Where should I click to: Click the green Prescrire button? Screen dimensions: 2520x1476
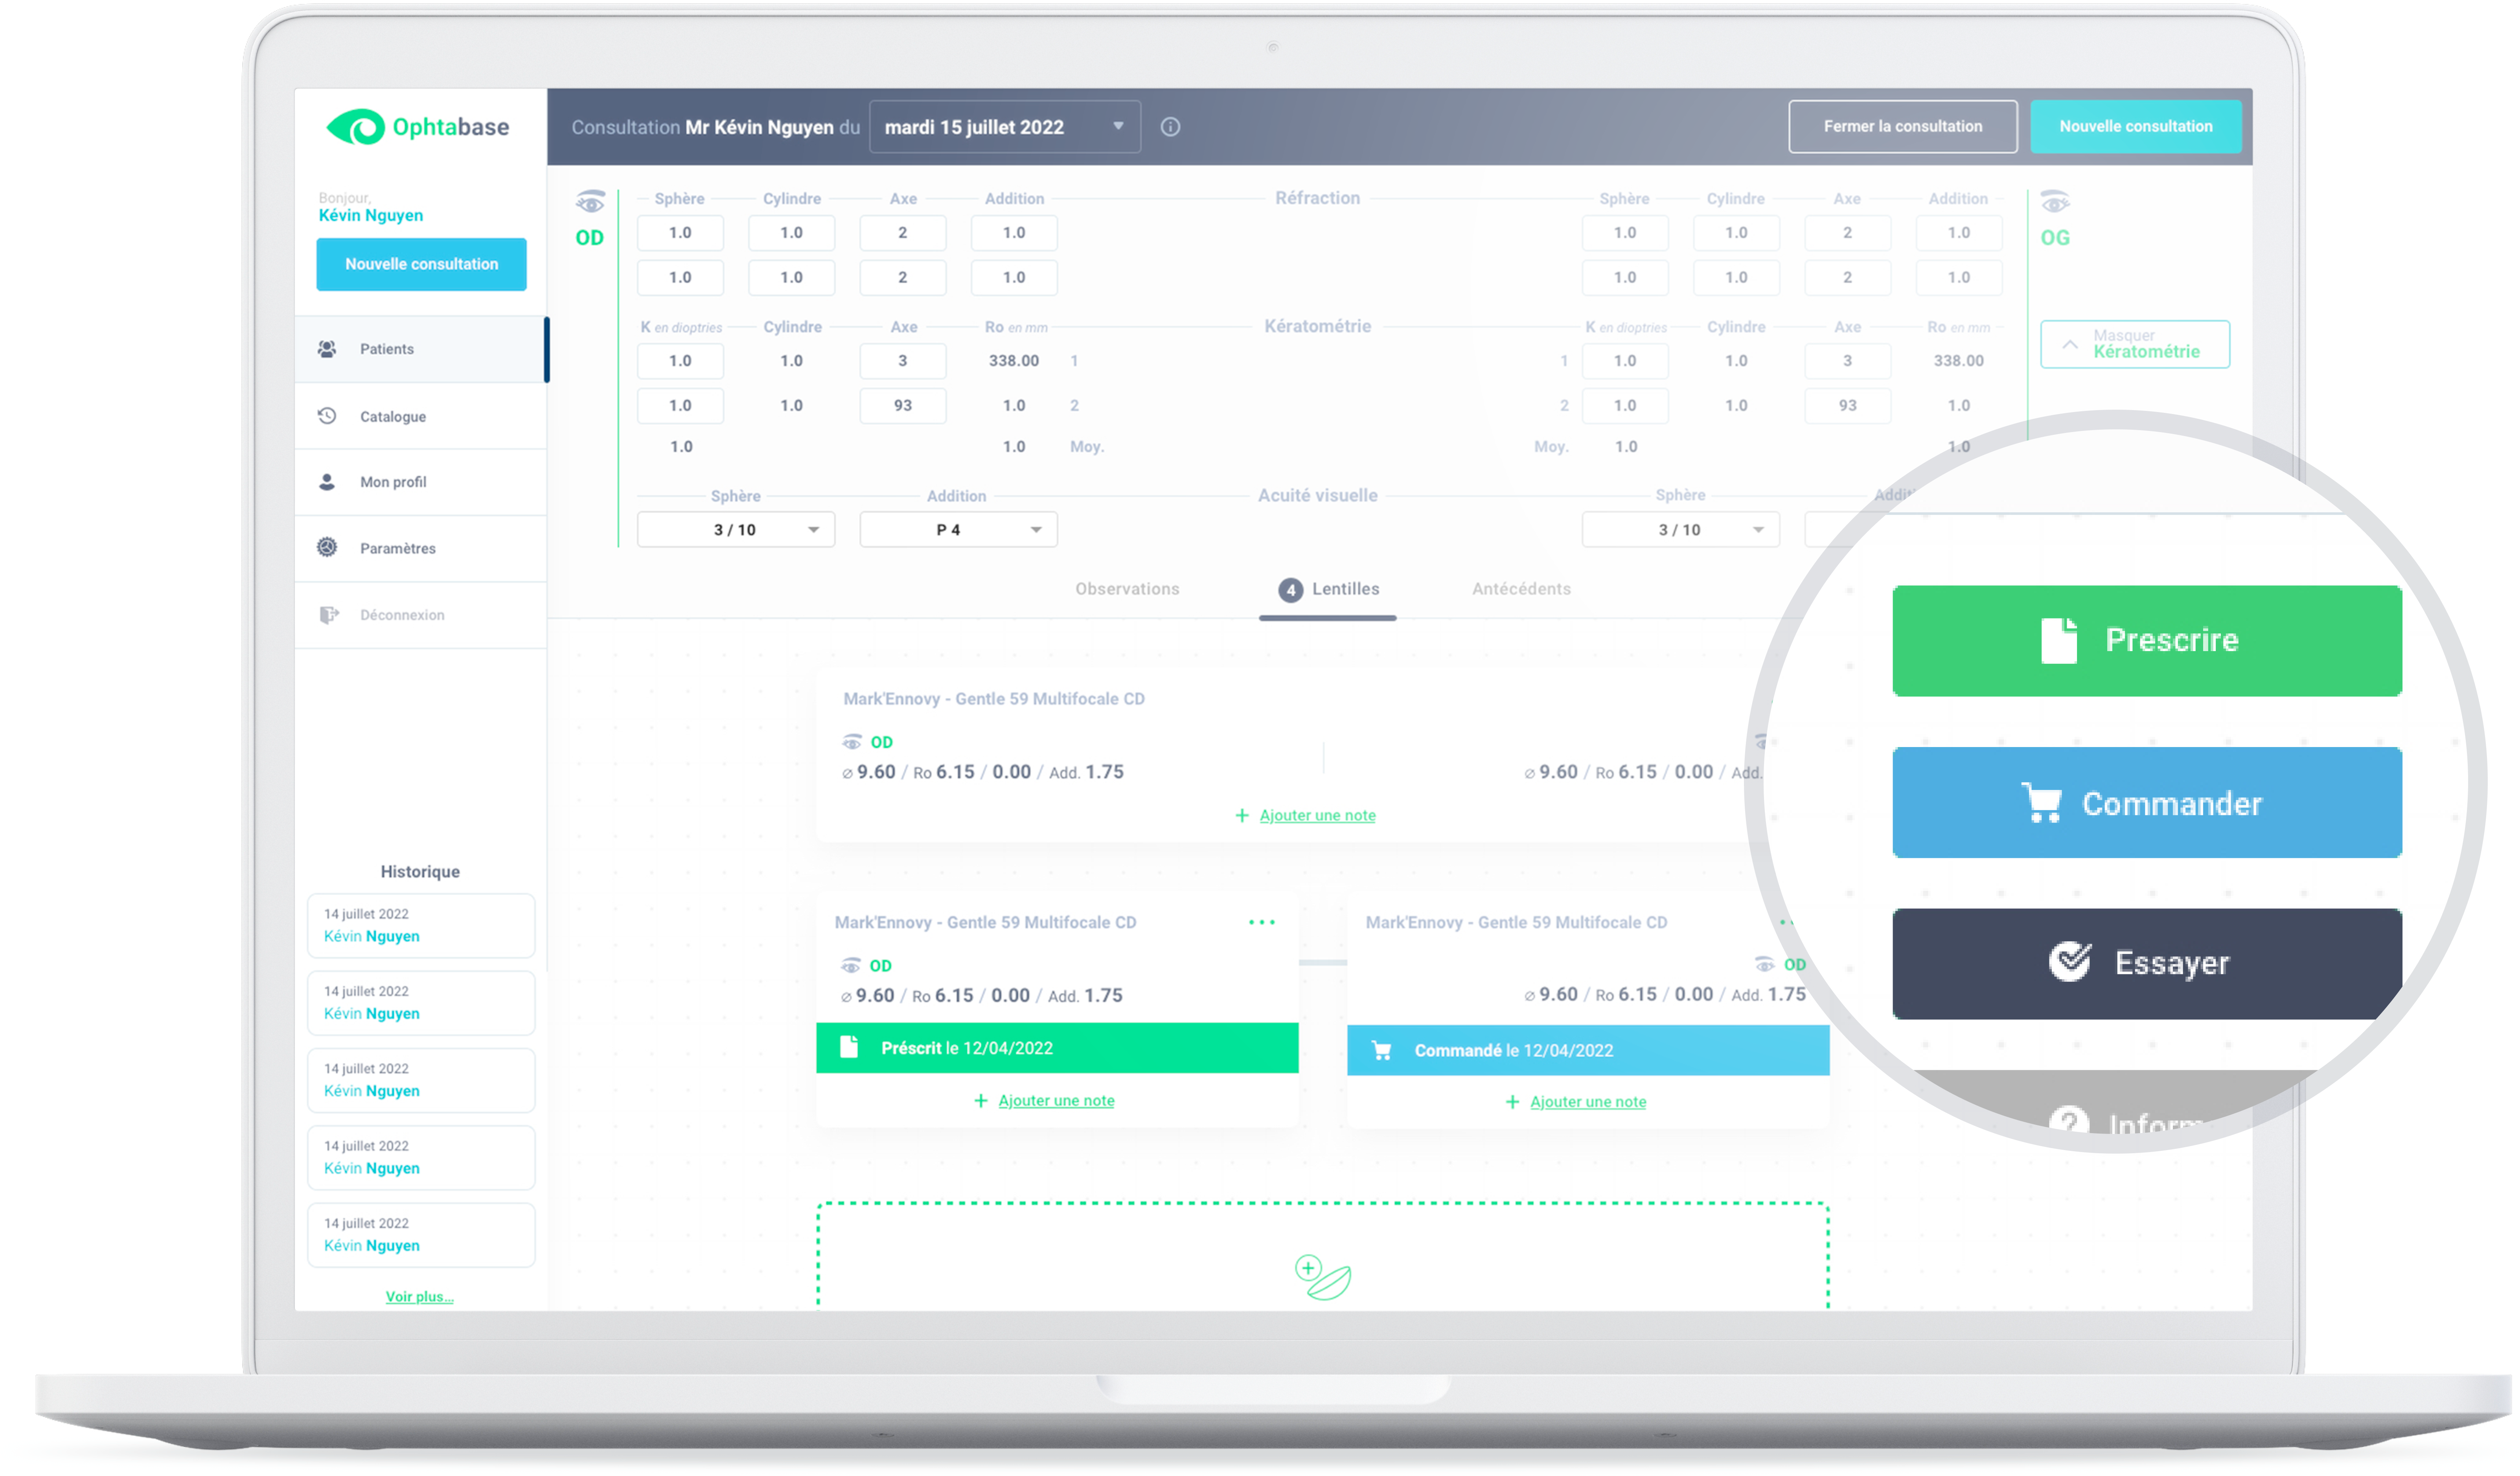(2146, 641)
